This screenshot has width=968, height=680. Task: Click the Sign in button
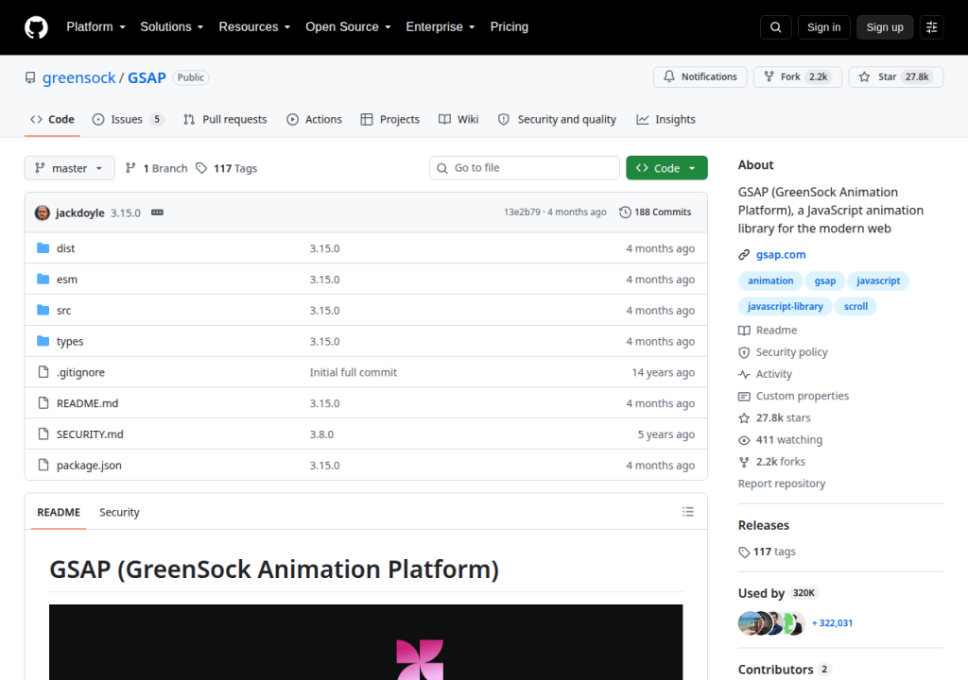(823, 27)
